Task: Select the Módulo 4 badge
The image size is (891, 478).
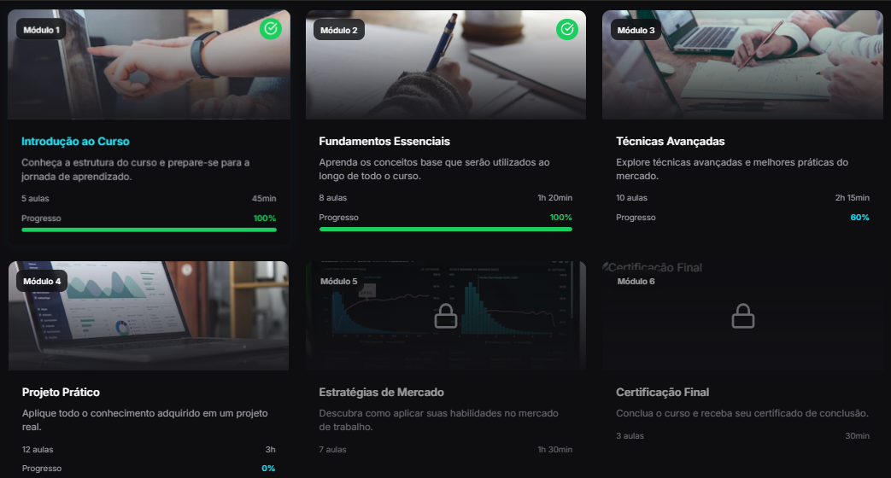Action: (41, 281)
